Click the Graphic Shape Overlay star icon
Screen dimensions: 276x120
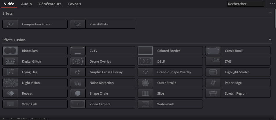(x=145, y=72)
